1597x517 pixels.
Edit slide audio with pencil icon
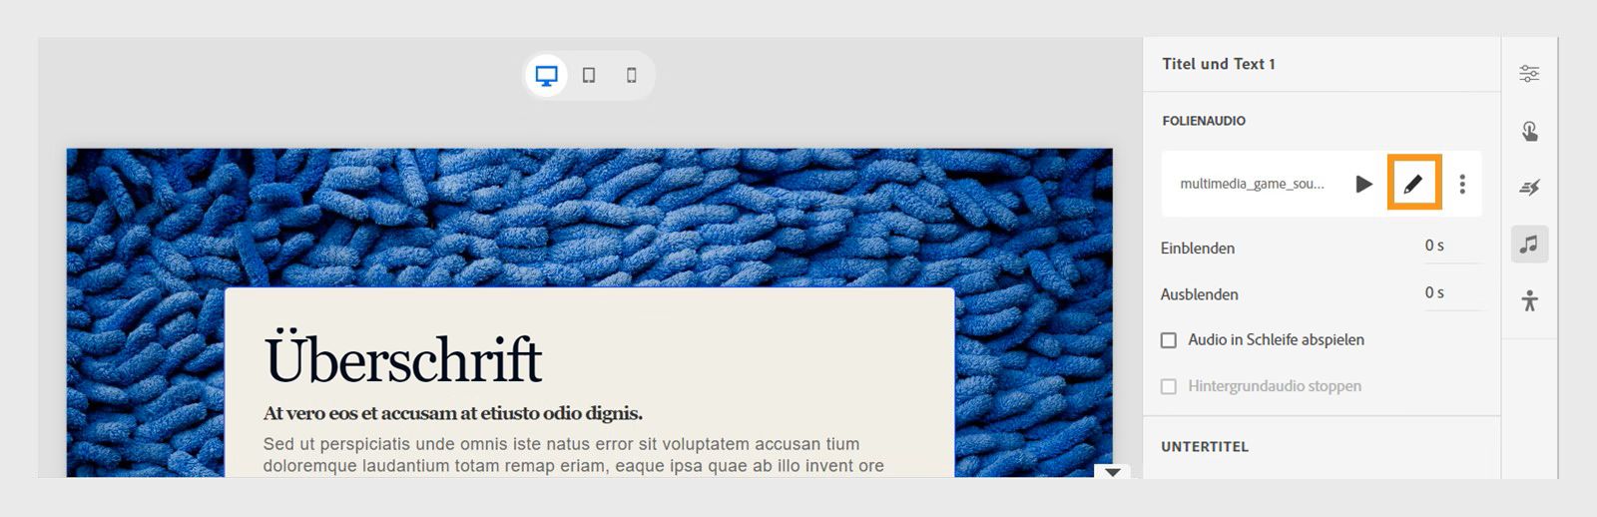[1413, 184]
